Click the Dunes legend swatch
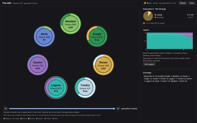197x123 pixels. (21, 118)
